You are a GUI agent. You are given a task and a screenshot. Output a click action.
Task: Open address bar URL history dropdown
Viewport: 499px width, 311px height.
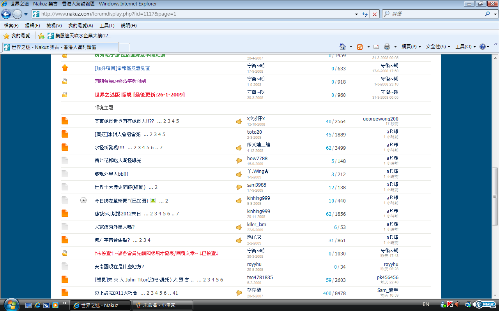[x=357, y=14]
